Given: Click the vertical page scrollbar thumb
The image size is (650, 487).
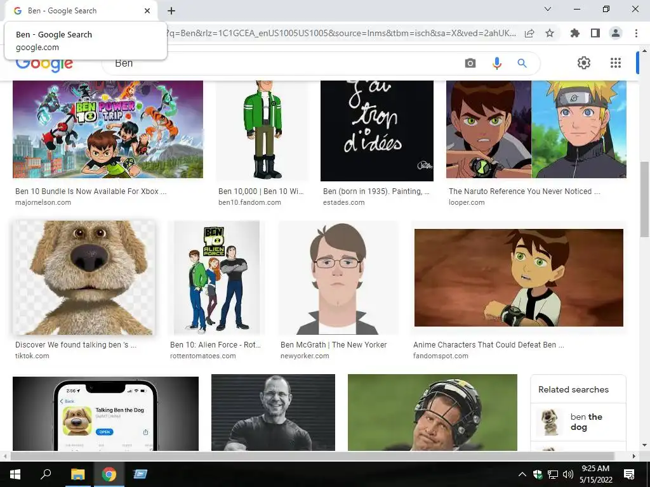Looking at the screenshot, I should coord(644,198).
